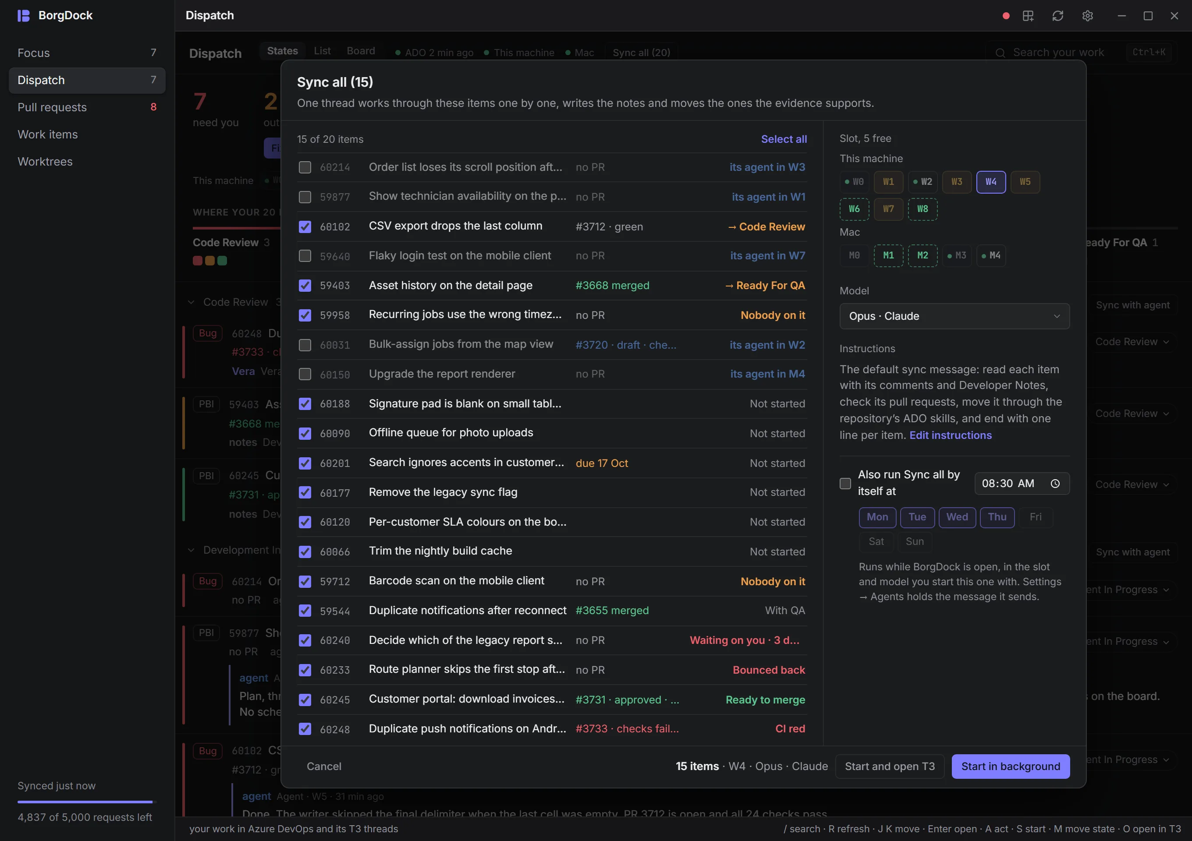Click the Select all link
Image resolution: width=1192 pixels, height=841 pixels.
pyautogui.click(x=784, y=140)
